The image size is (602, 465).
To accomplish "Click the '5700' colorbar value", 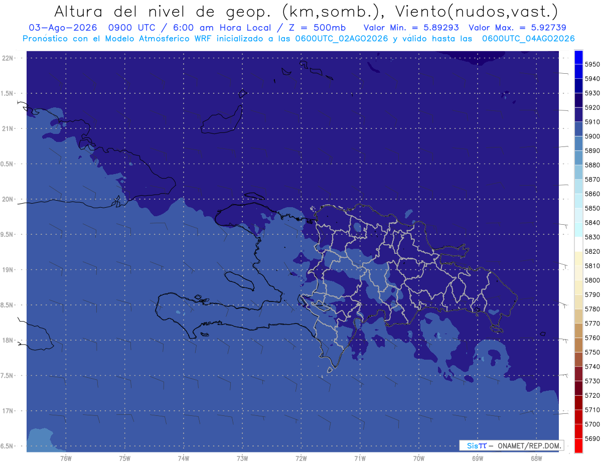I will coord(592,424).
